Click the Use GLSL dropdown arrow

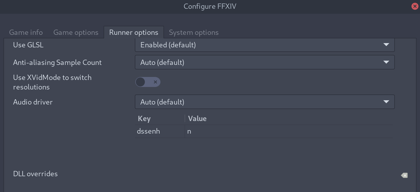[x=386, y=45]
